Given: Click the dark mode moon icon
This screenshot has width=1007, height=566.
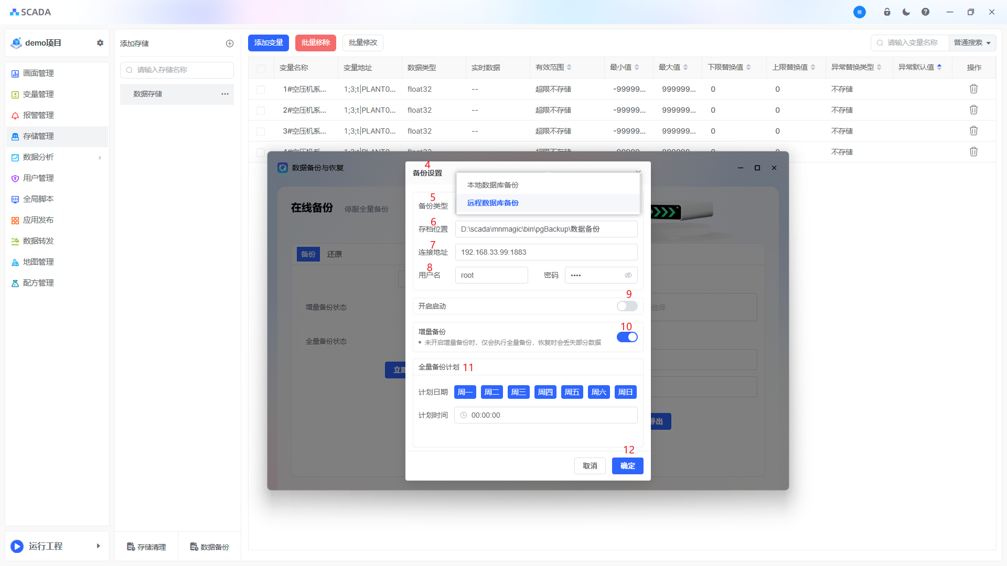Looking at the screenshot, I should [x=906, y=12].
